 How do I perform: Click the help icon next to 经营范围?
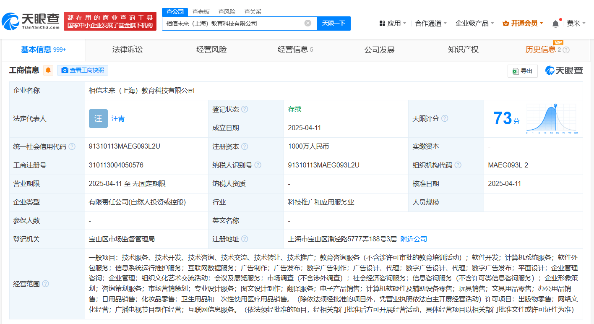point(45,284)
